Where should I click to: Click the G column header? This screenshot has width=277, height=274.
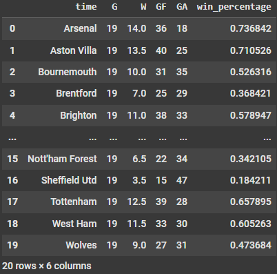pos(114,7)
